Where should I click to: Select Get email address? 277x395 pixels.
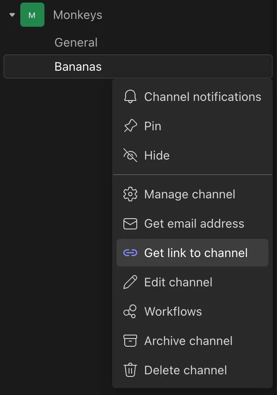pyautogui.click(x=192, y=224)
